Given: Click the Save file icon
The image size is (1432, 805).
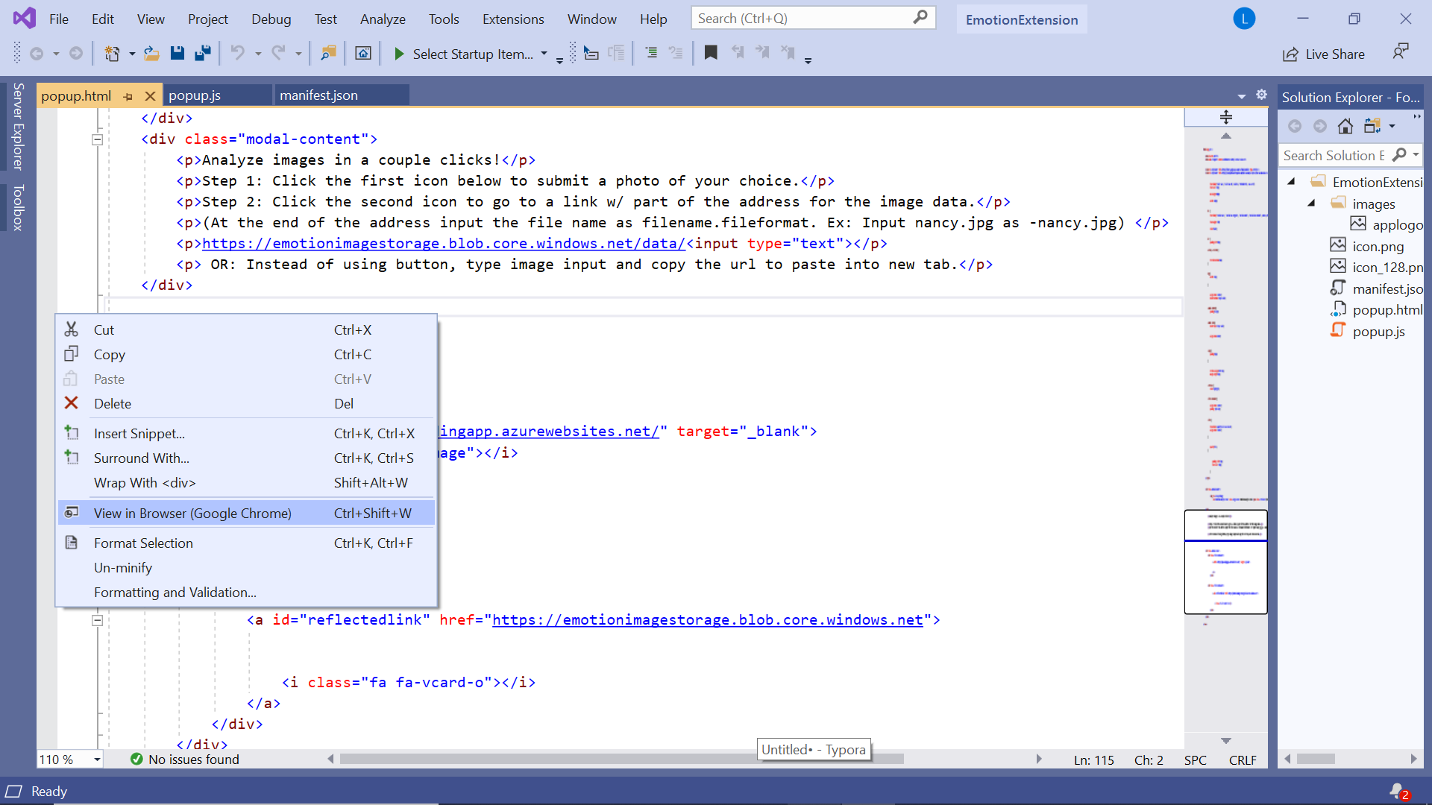Looking at the screenshot, I should [x=177, y=53].
